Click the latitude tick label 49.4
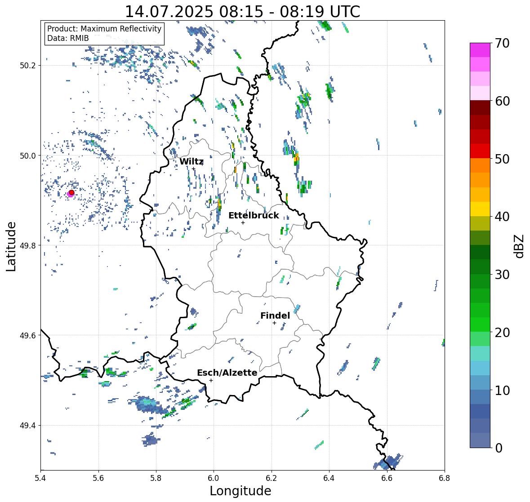 coord(28,426)
